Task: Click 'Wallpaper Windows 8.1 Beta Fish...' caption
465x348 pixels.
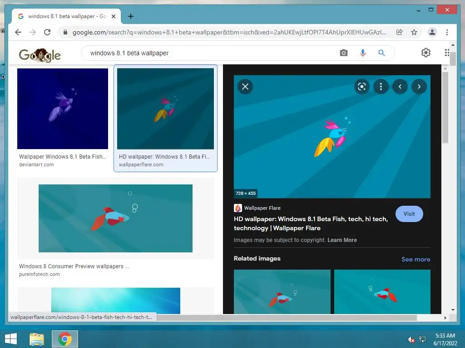Action: (63, 156)
